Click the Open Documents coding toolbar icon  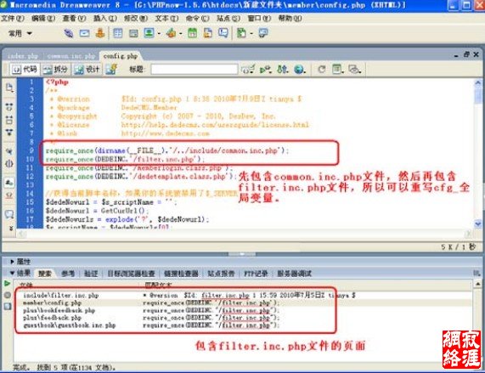click(9, 88)
